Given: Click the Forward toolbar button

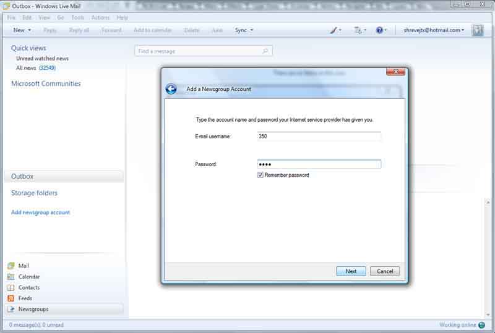Looking at the screenshot, I should pos(111,30).
